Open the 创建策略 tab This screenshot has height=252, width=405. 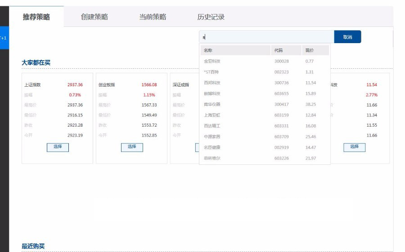94,17
